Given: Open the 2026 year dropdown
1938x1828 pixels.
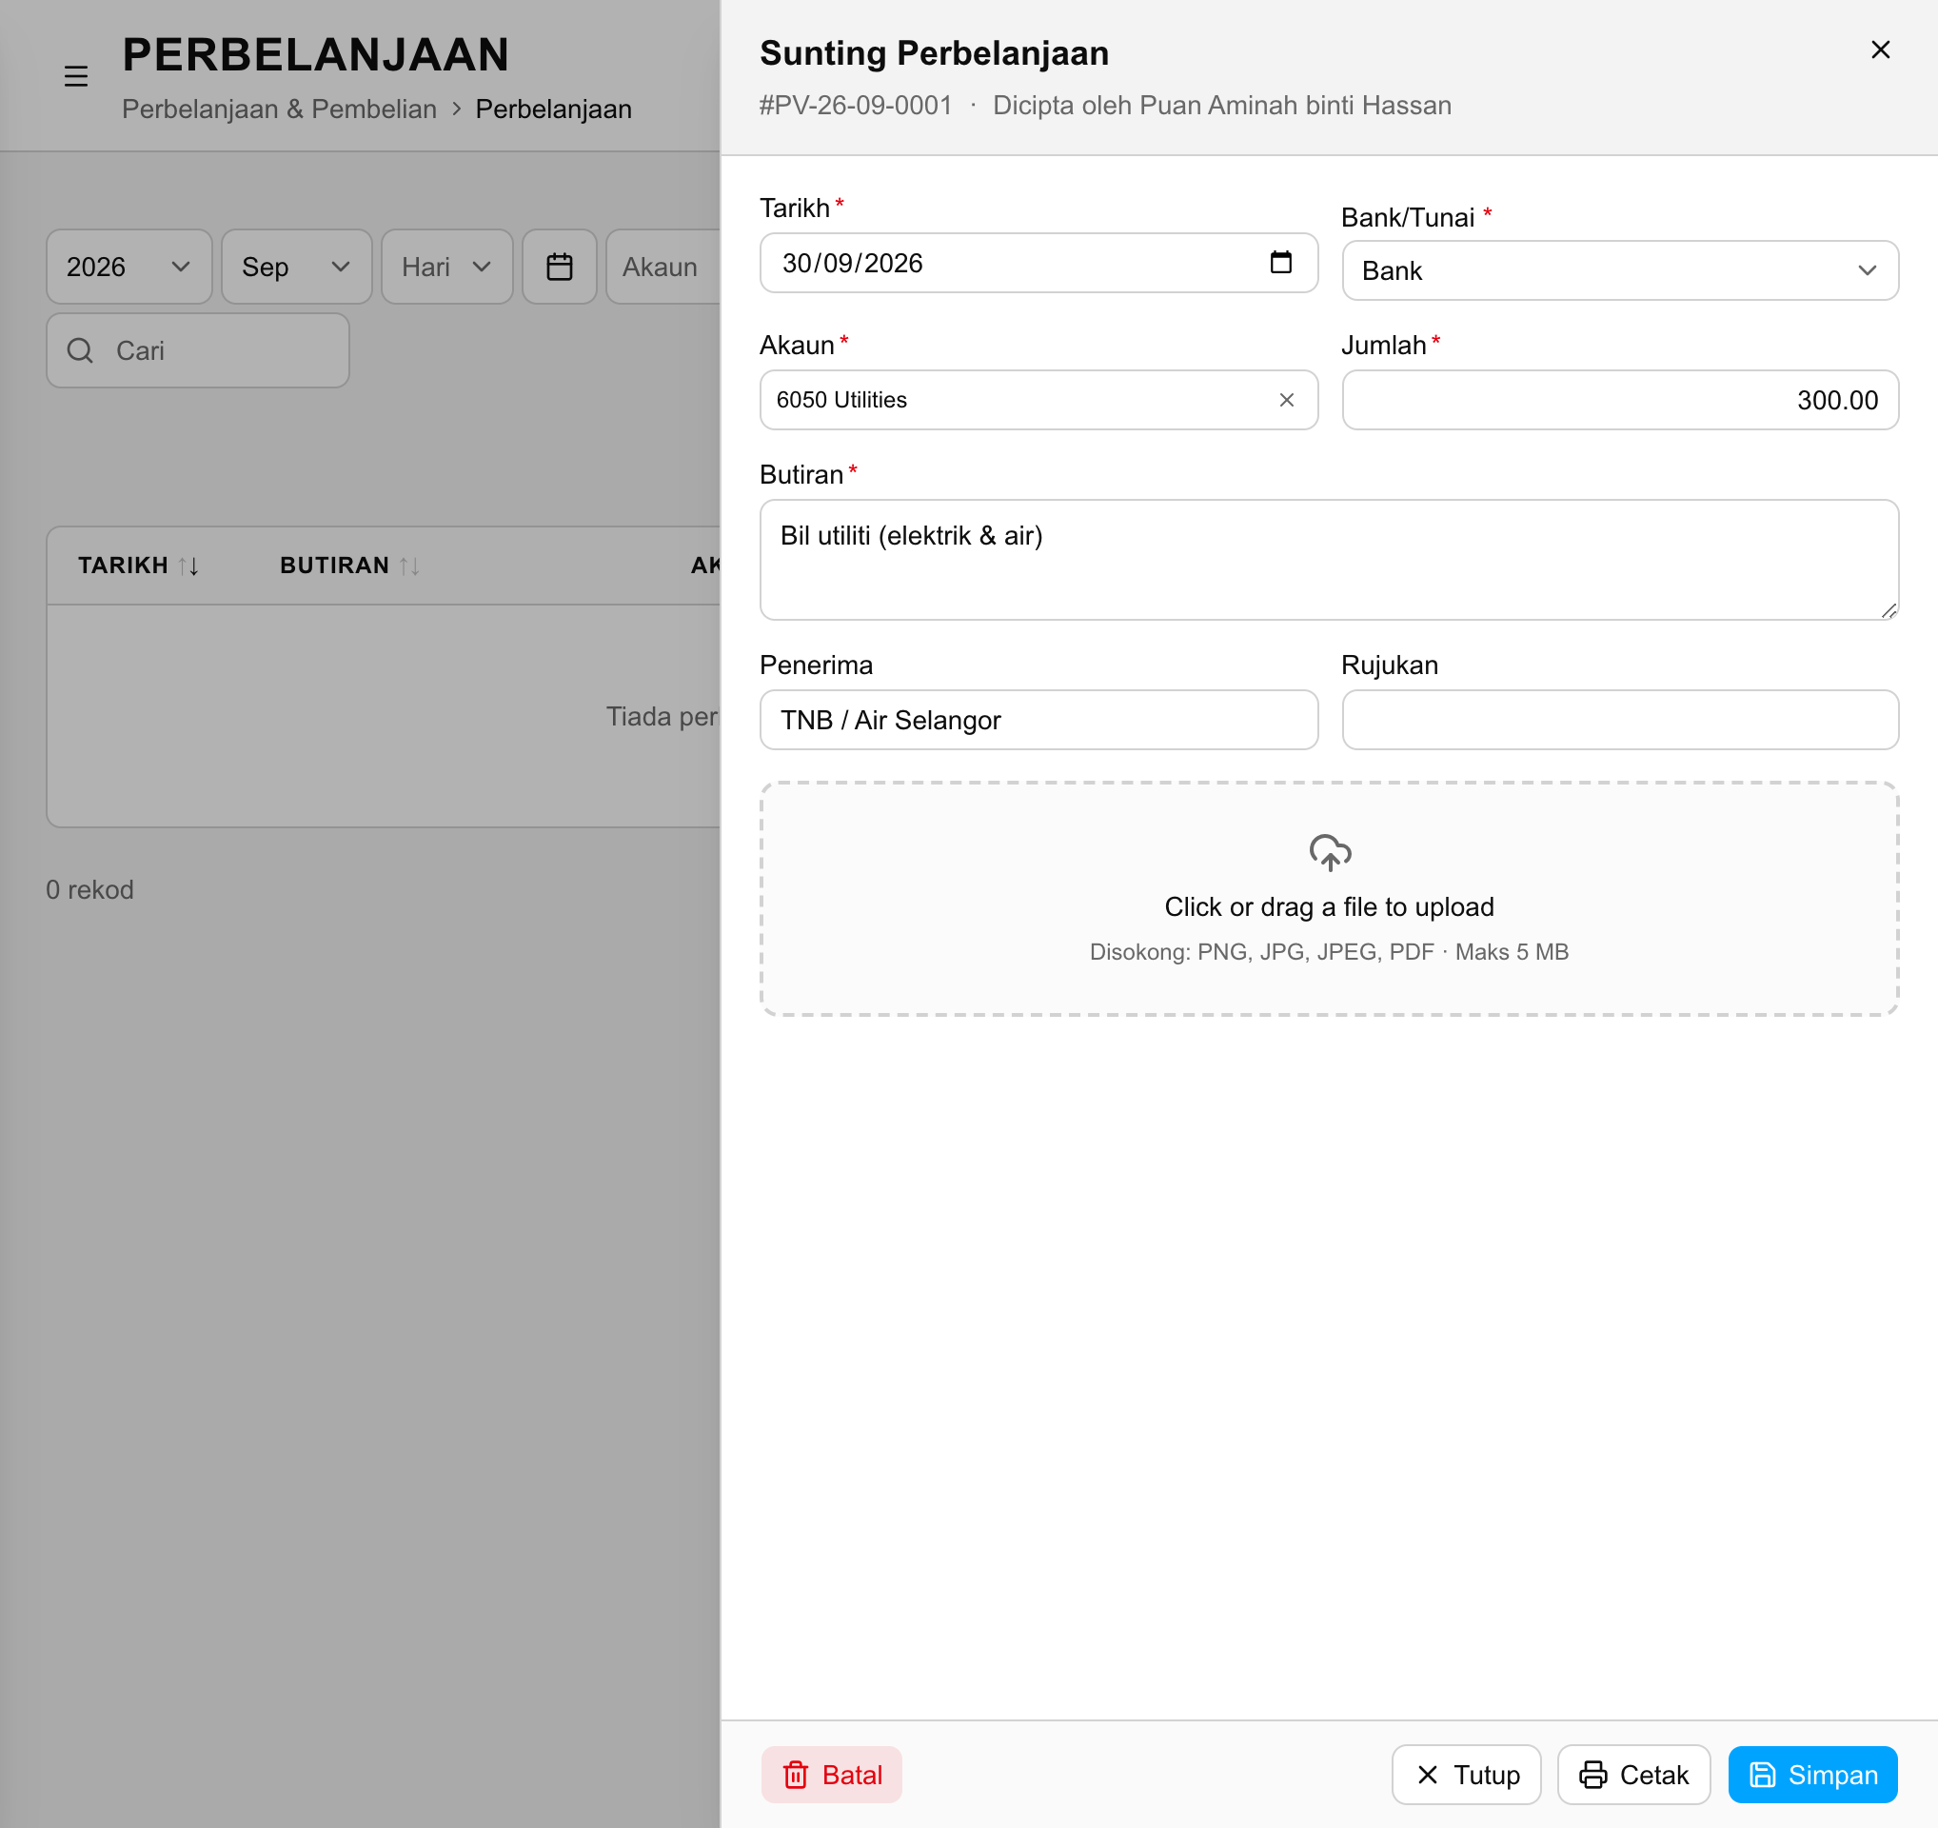Looking at the screenshot, I should coord(129,267).
